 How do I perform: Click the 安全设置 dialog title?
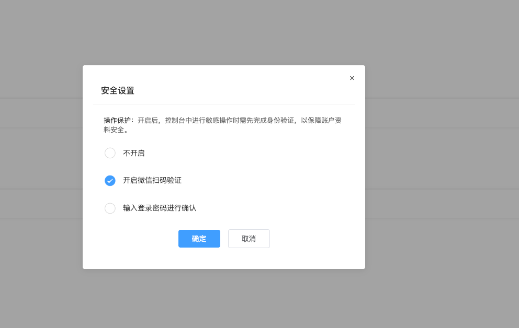(x=118, y=91)
